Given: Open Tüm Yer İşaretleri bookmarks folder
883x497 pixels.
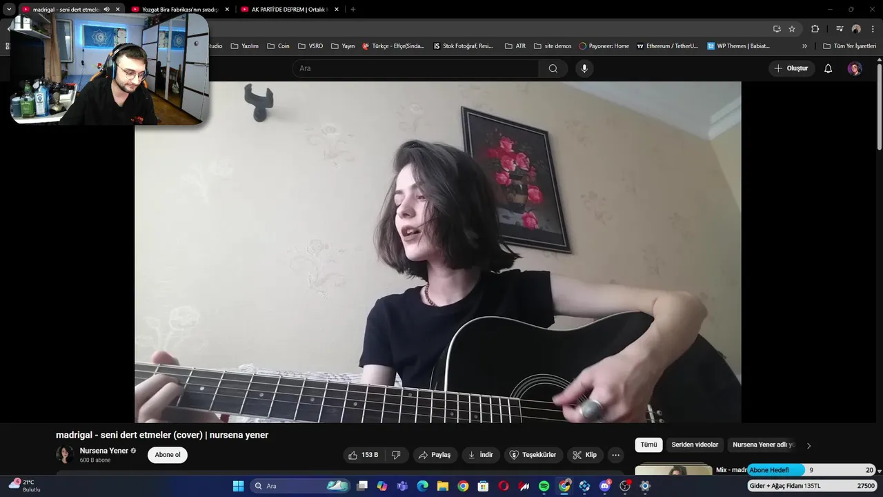Looking at the screenshot, I should pos(849,46).
